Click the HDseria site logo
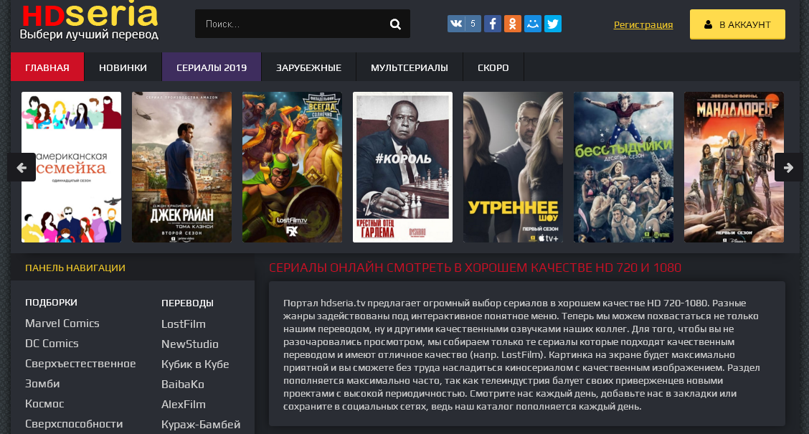 [89, 21]
